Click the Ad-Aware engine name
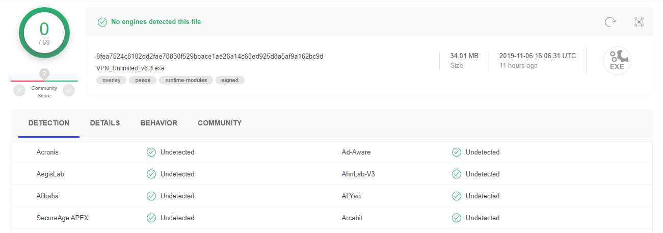Image resolution: width=663 pixels, height=233 pixels. [356, 152]
